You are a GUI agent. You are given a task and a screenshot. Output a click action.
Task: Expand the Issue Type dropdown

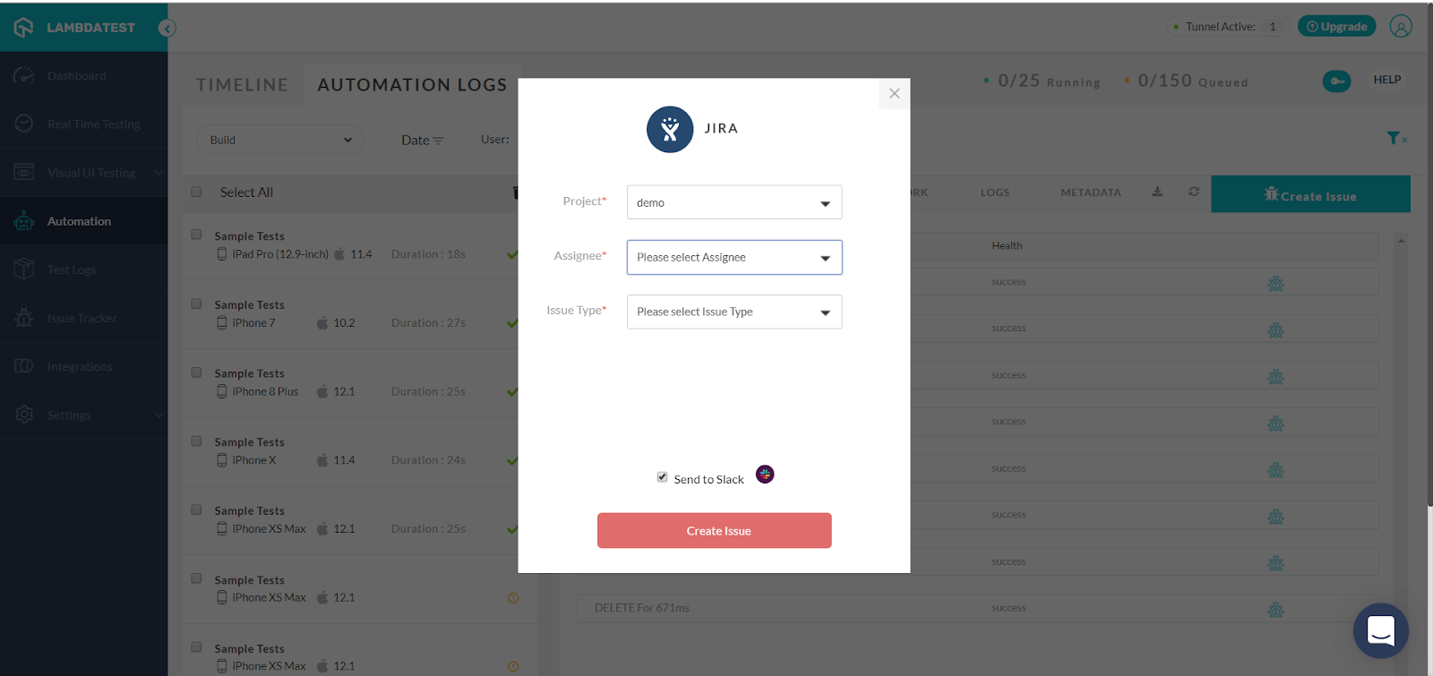(734, 312)
